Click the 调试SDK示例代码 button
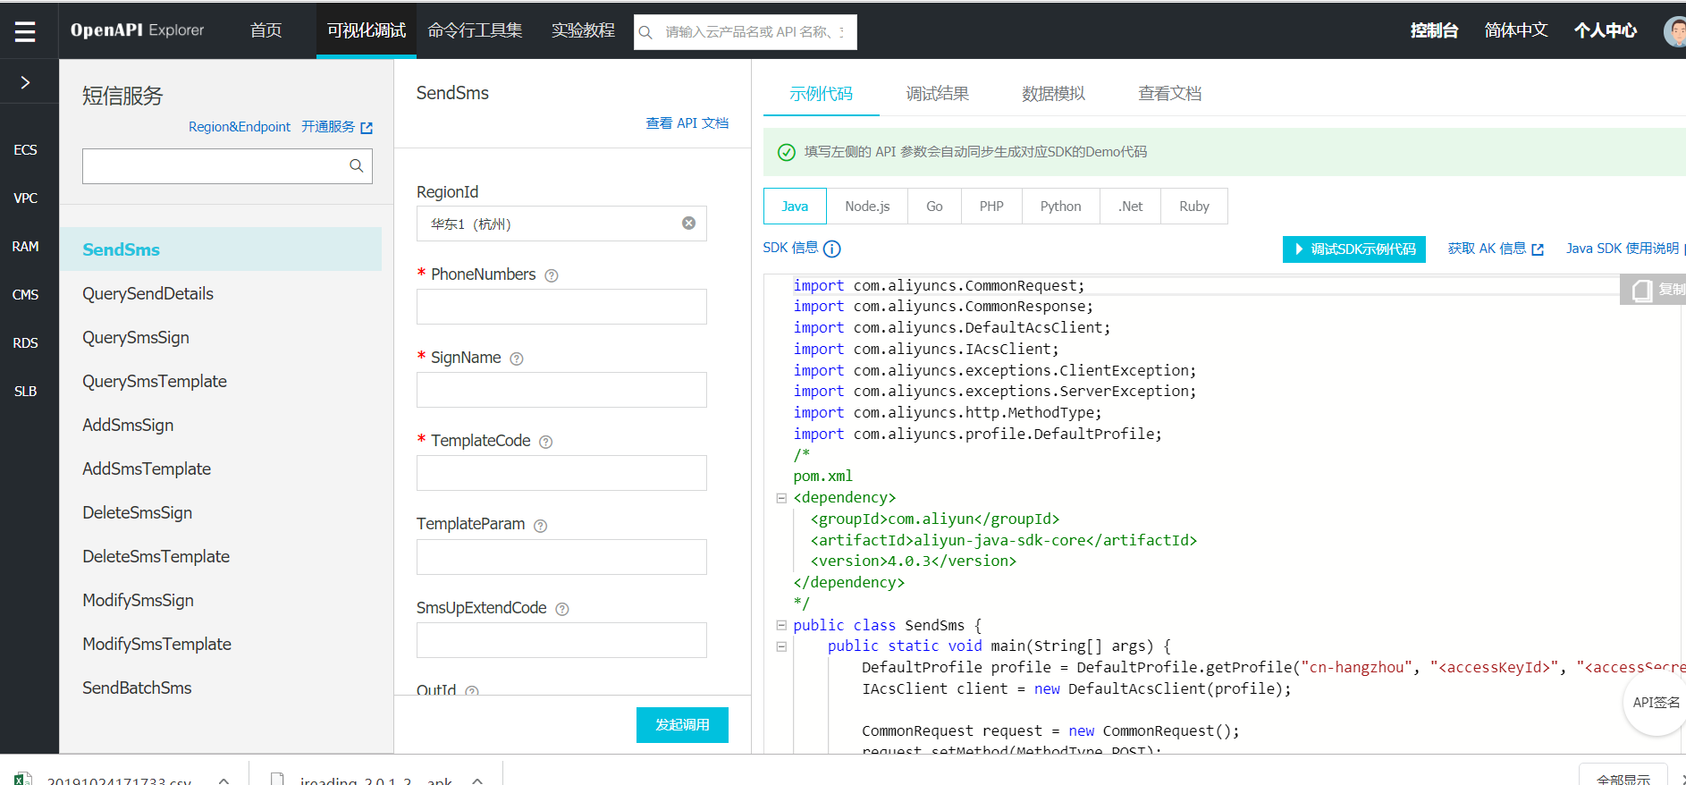The image size is (1686, 785). [1354, 249]
